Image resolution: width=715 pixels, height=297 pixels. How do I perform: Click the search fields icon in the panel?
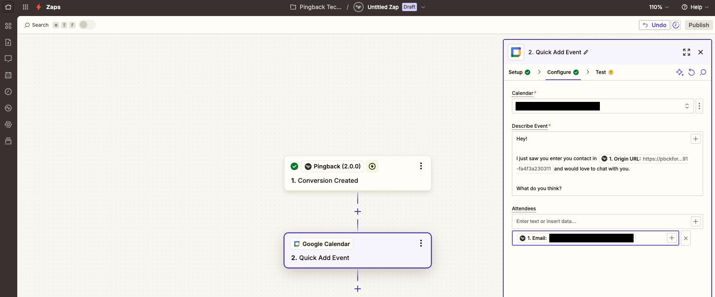click(x=703, y=72)
